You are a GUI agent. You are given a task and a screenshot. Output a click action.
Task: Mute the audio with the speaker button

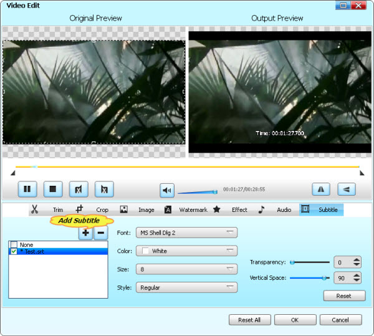[x=167, y=190]
